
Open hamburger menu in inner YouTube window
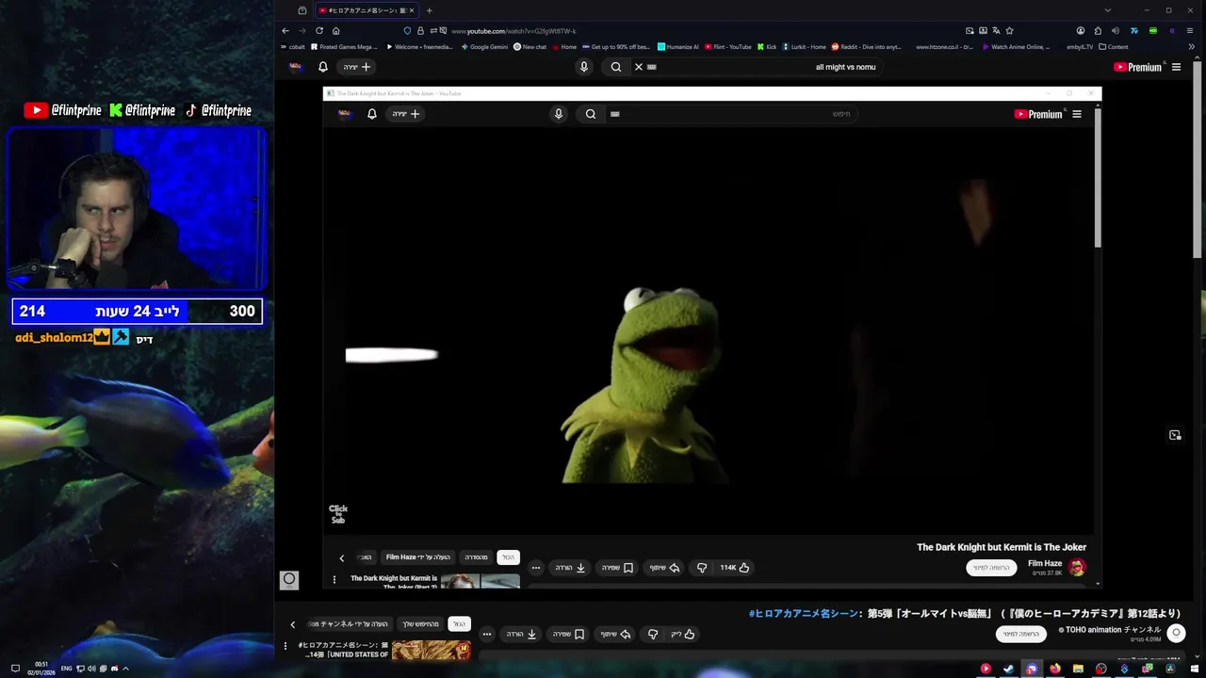pos(1077,114)
